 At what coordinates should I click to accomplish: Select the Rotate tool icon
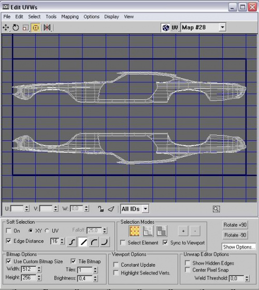16,28
